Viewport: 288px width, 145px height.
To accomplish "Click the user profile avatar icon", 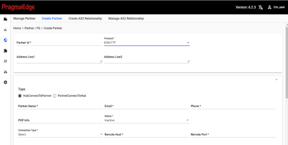I will click(x=269, y=7).
